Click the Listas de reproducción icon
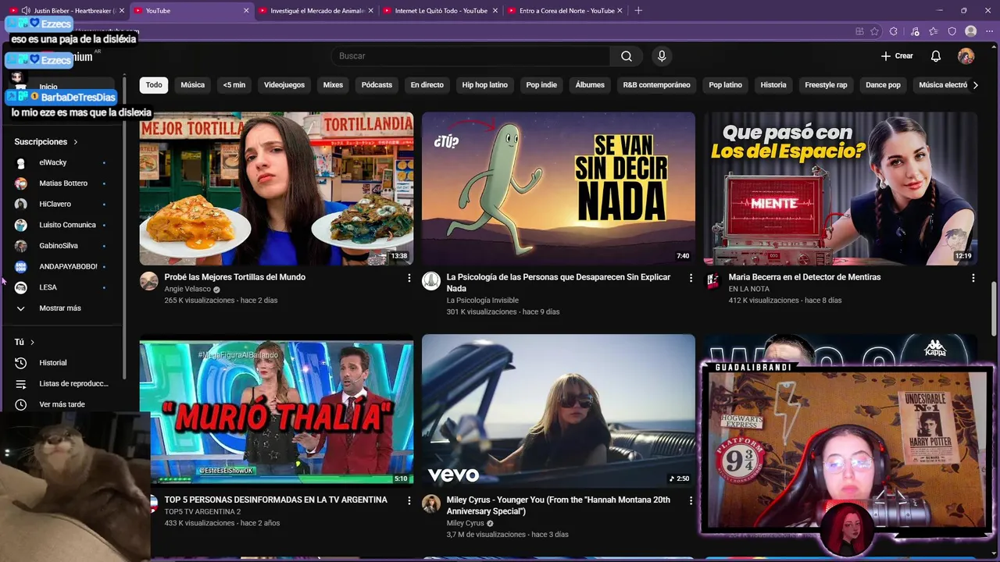This screenshot has width=1000, height=562. click(21, 384)
